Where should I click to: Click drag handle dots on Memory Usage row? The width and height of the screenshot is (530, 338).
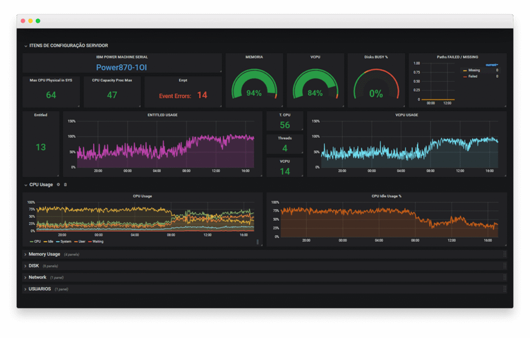[x=505, y=254]
